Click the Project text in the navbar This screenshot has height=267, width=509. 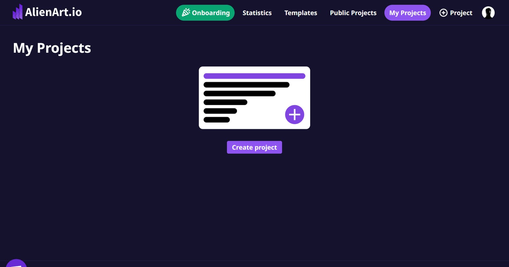click(x=461, y=13)
